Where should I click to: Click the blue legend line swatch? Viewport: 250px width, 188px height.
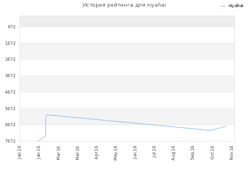[223, 6]
